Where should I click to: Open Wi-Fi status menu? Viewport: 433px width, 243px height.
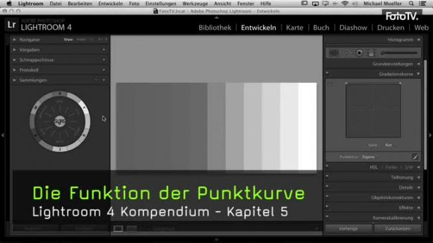pos(345,3)
